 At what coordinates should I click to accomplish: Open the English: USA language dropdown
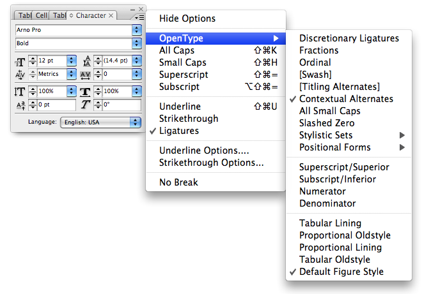(x=100, y=122)
